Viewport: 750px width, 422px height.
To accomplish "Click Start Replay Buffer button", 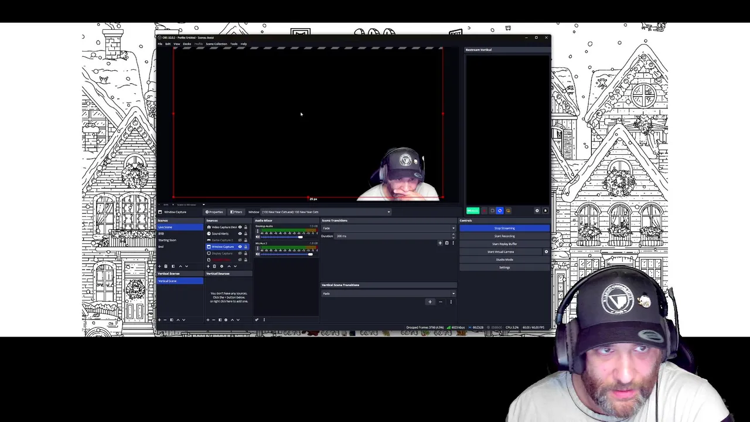I will tap(504, 244).
